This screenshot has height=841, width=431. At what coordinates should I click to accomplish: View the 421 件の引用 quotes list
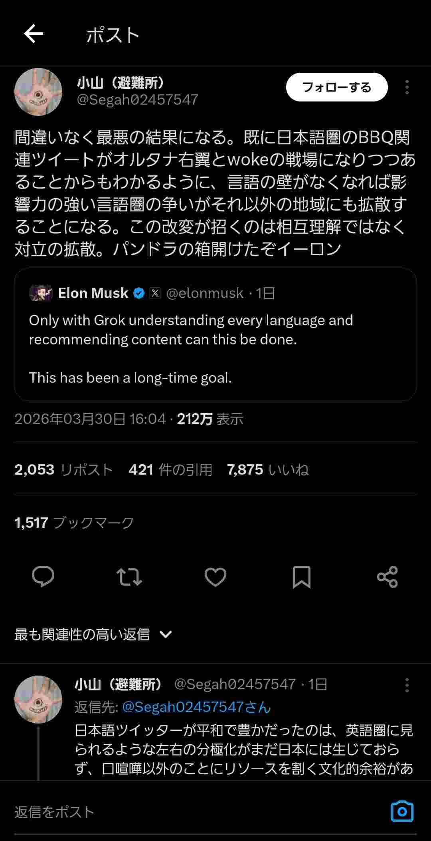170,469
